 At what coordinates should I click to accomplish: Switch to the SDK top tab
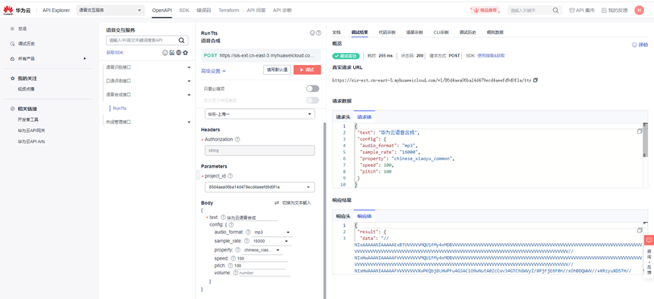(x=184, y=11)
